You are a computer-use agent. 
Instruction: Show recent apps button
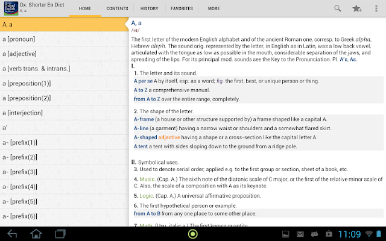click(x=60, y=234)
